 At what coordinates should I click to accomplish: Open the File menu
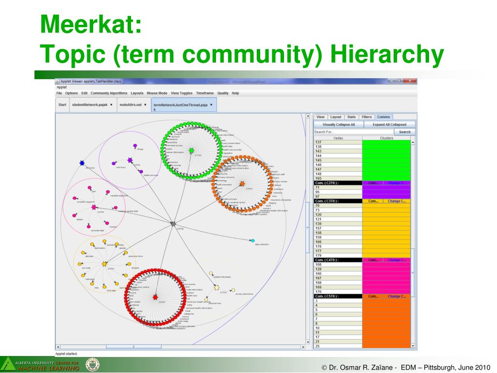point(59,93)
